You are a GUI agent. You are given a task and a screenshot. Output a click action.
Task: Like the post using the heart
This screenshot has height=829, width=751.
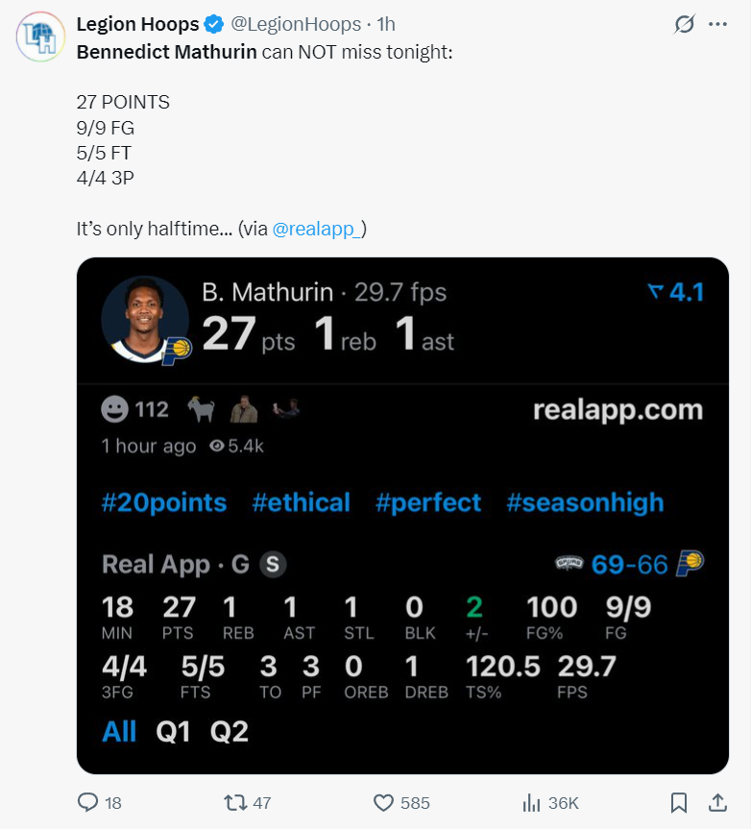384,802
